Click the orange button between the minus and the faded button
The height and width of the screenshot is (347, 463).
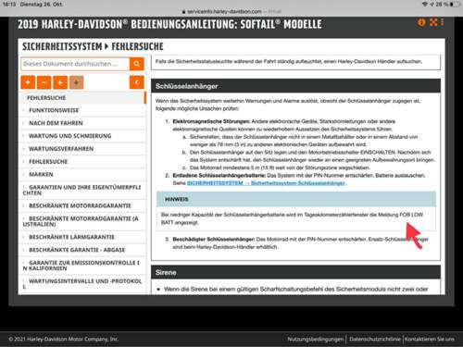pos(60,82)
